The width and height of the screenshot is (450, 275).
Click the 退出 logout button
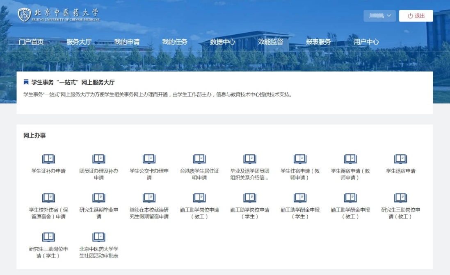coord(416,16)
